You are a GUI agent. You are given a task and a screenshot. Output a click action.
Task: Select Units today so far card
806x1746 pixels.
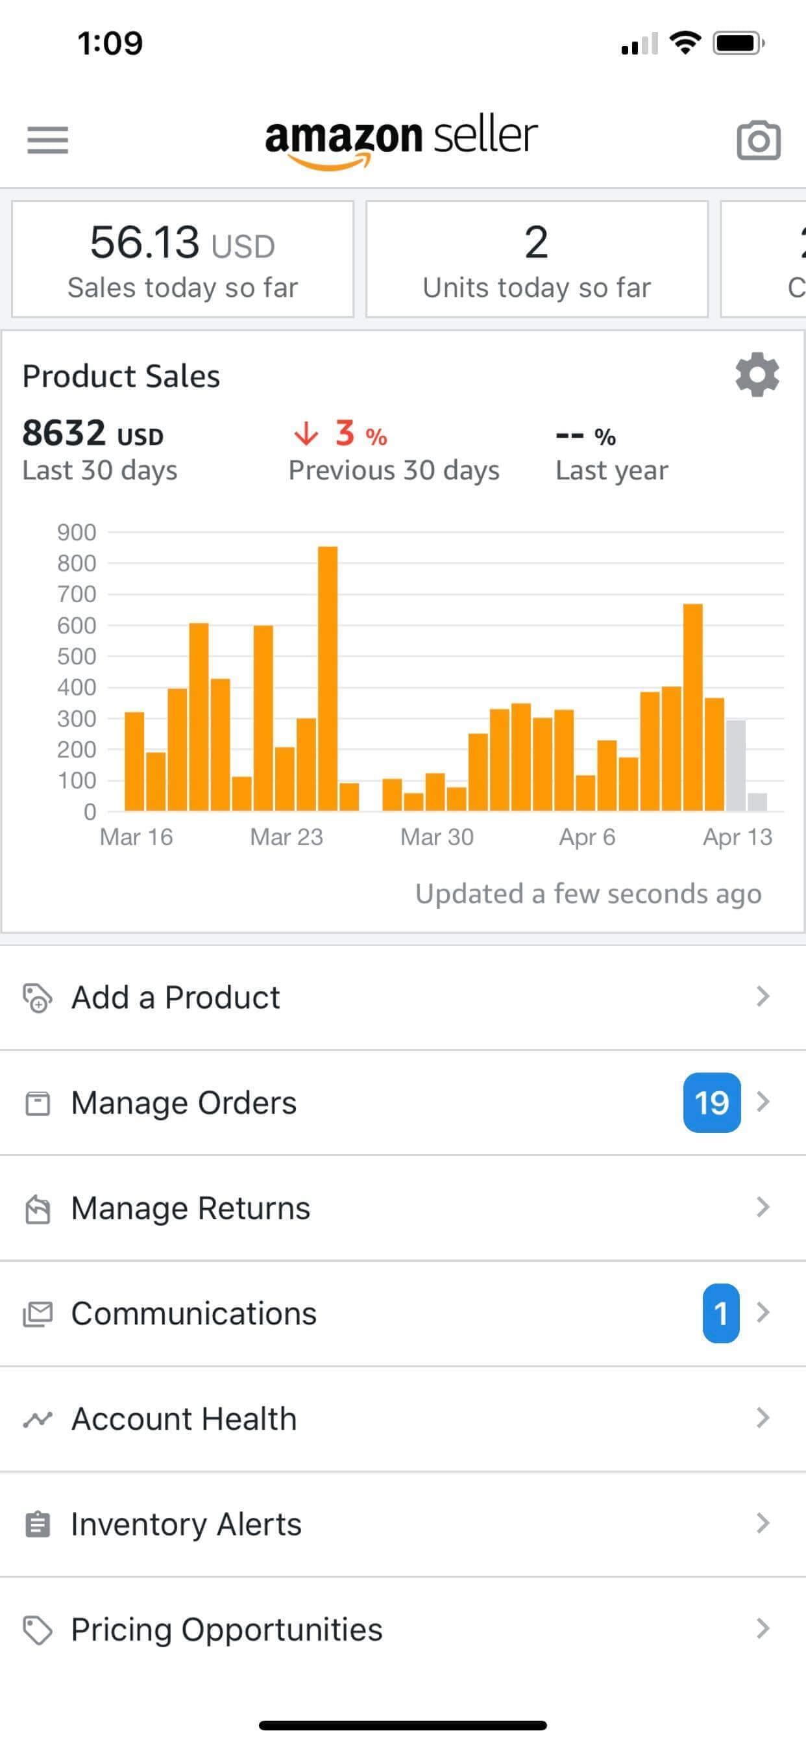pyautogui.click(x=537, y=259)
